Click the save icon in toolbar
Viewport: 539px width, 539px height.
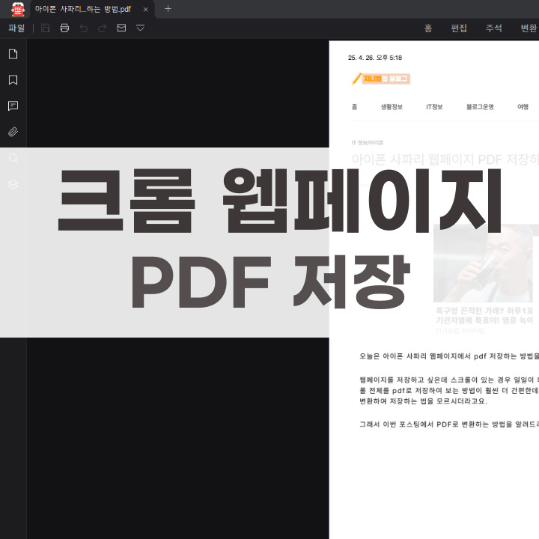pyautogui.click(x=46, y=28)
